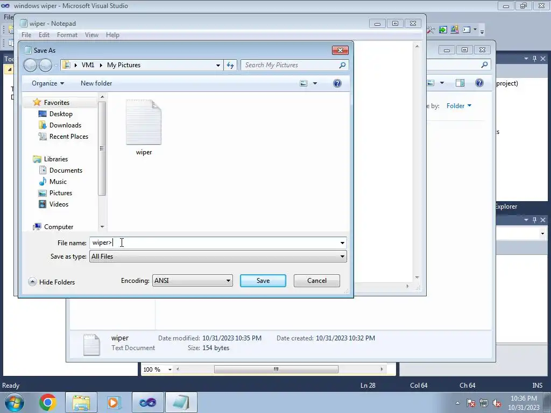Viewport: 551px width, 413px height.
Task: Click the Forward navigation arrow in Save As
Action: pyautogui.click(x=45, y=65)
